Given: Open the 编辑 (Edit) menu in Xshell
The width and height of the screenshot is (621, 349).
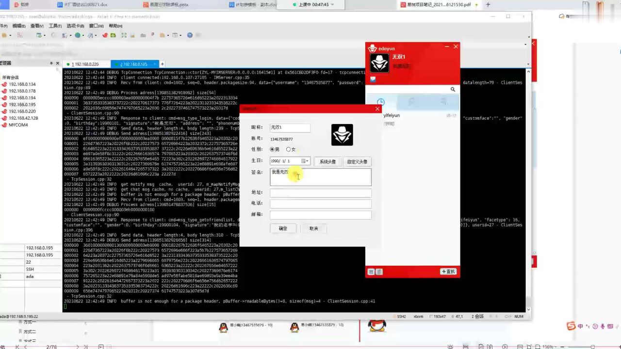Looking at the screenshot, I should tap(18, 26).
